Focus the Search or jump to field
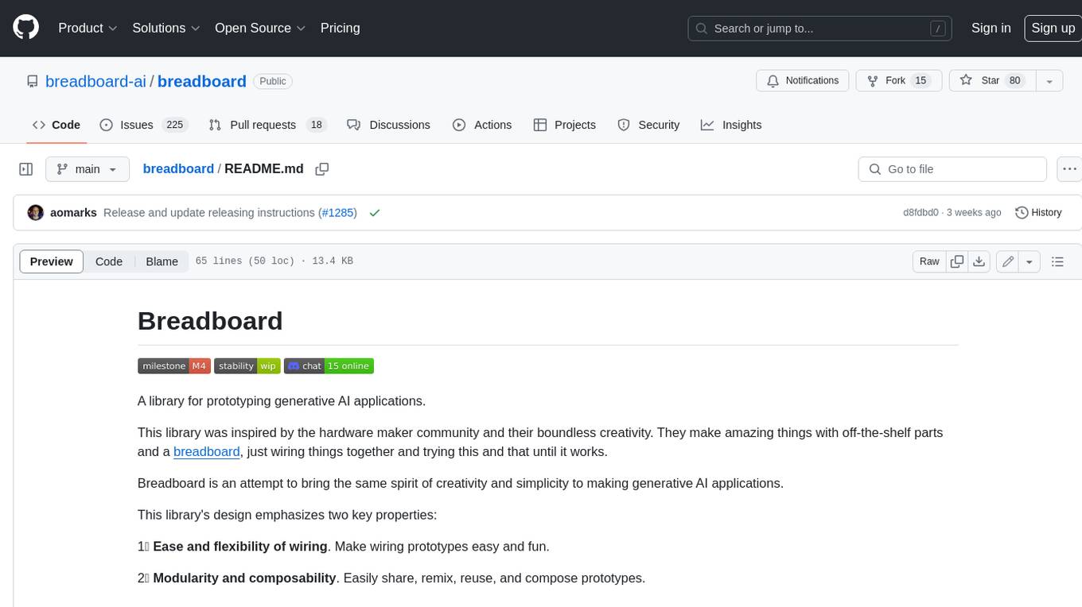Image resolution: width=1082 pixels, height=607 pixels. click(820, 28)
